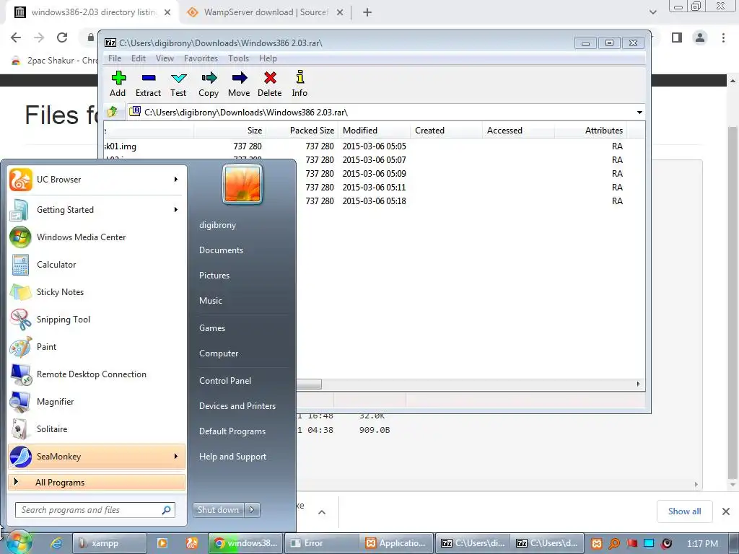Expand SeaMonkey submenu arrow
739x554 pixels.
point(176,457)
